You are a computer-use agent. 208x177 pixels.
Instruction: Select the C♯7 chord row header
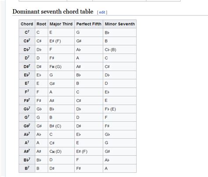(x=27, y=41)
